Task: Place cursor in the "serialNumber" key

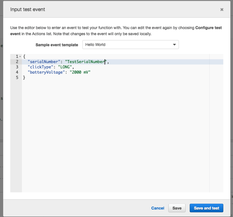Action: (44, 62)
